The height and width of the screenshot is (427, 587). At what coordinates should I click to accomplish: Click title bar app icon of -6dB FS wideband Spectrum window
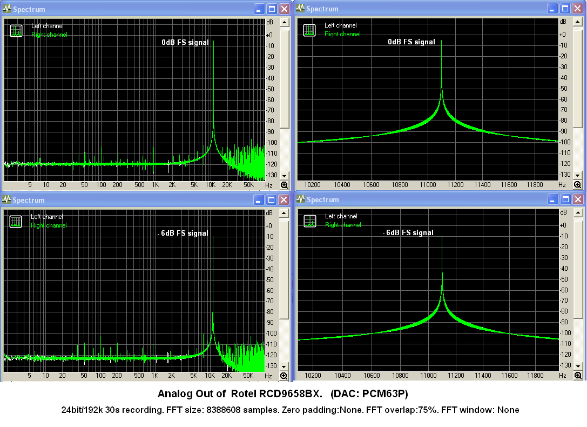[6, 199]
